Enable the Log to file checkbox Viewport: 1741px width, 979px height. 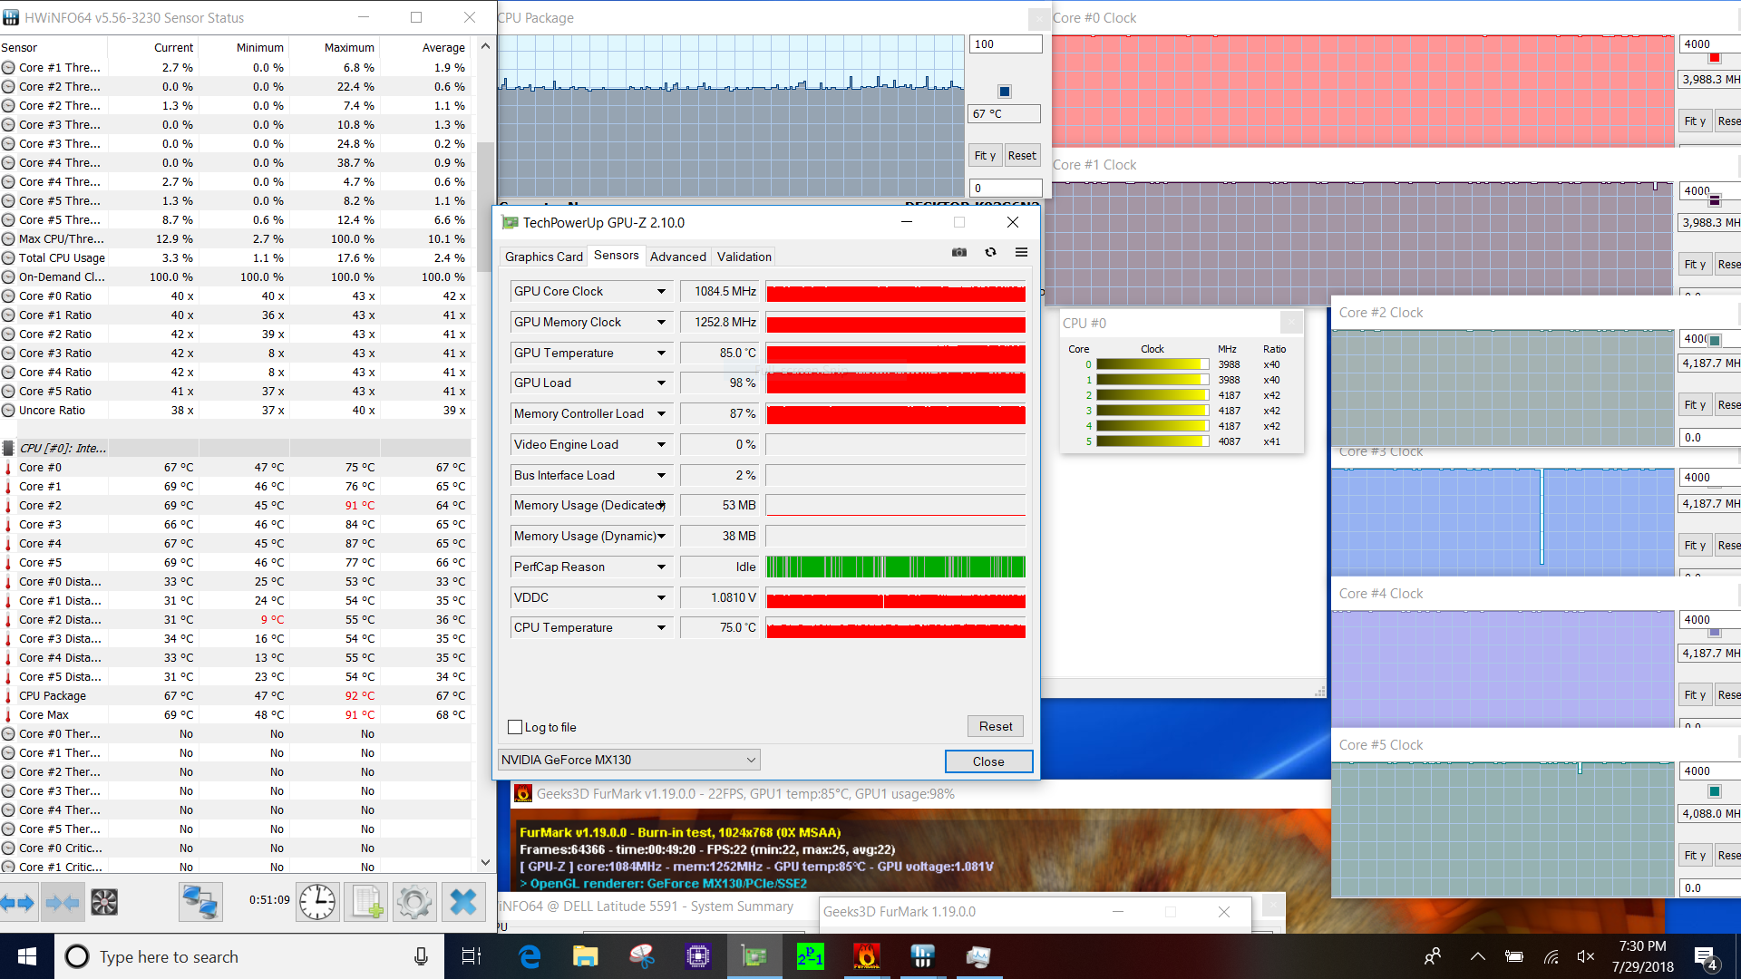(x=515, y=727)
